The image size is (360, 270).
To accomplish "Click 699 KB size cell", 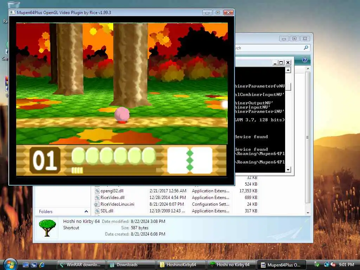I will point(251,198).
